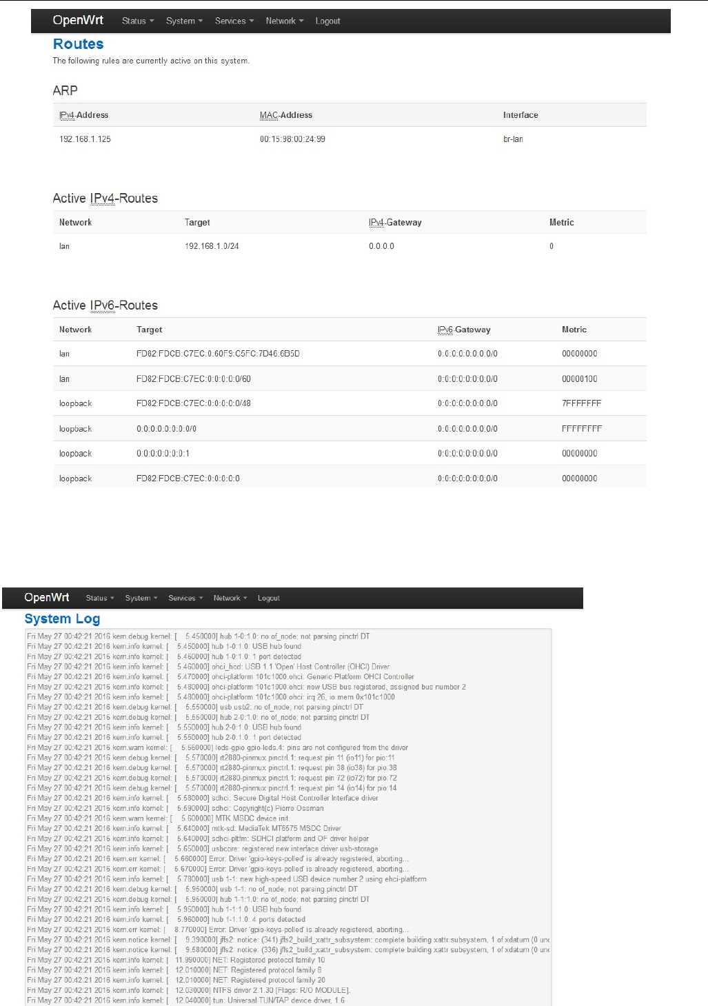
Task: Open System menu in System Log navbar
Action: click(141, 598)
